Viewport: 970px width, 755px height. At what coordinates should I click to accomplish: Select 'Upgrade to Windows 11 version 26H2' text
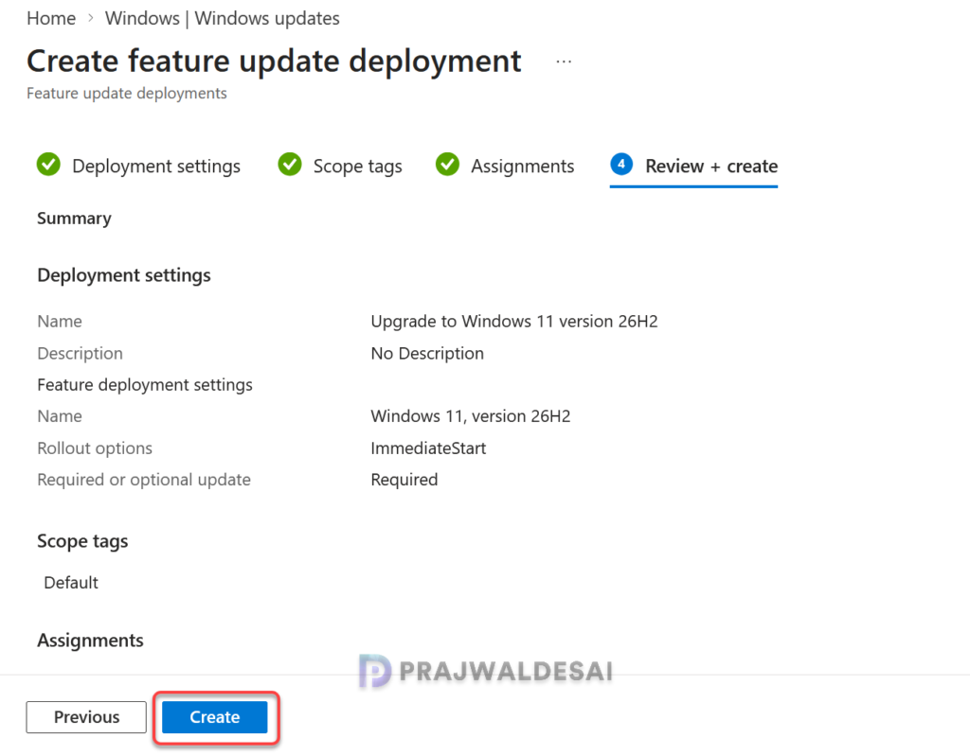pyautogui.click(x=514, y=322)
